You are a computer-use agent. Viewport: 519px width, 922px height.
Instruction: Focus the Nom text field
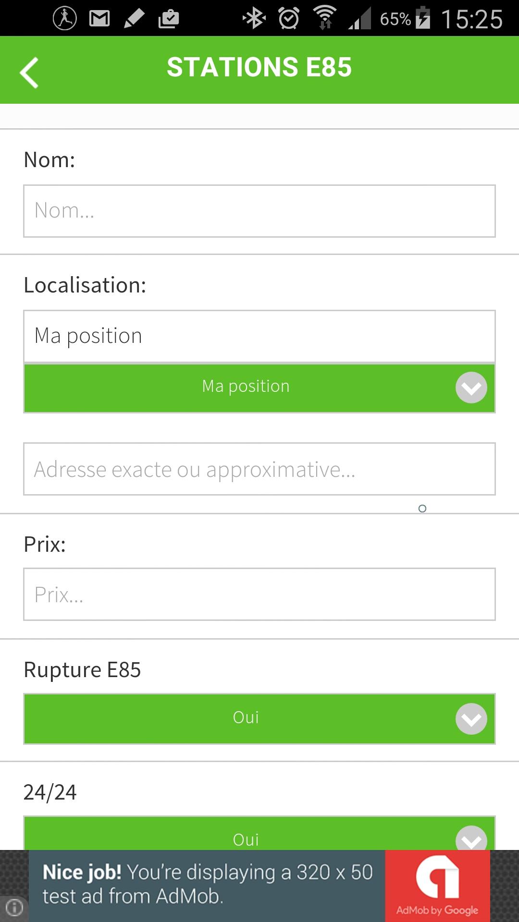(x=259, y=211)
